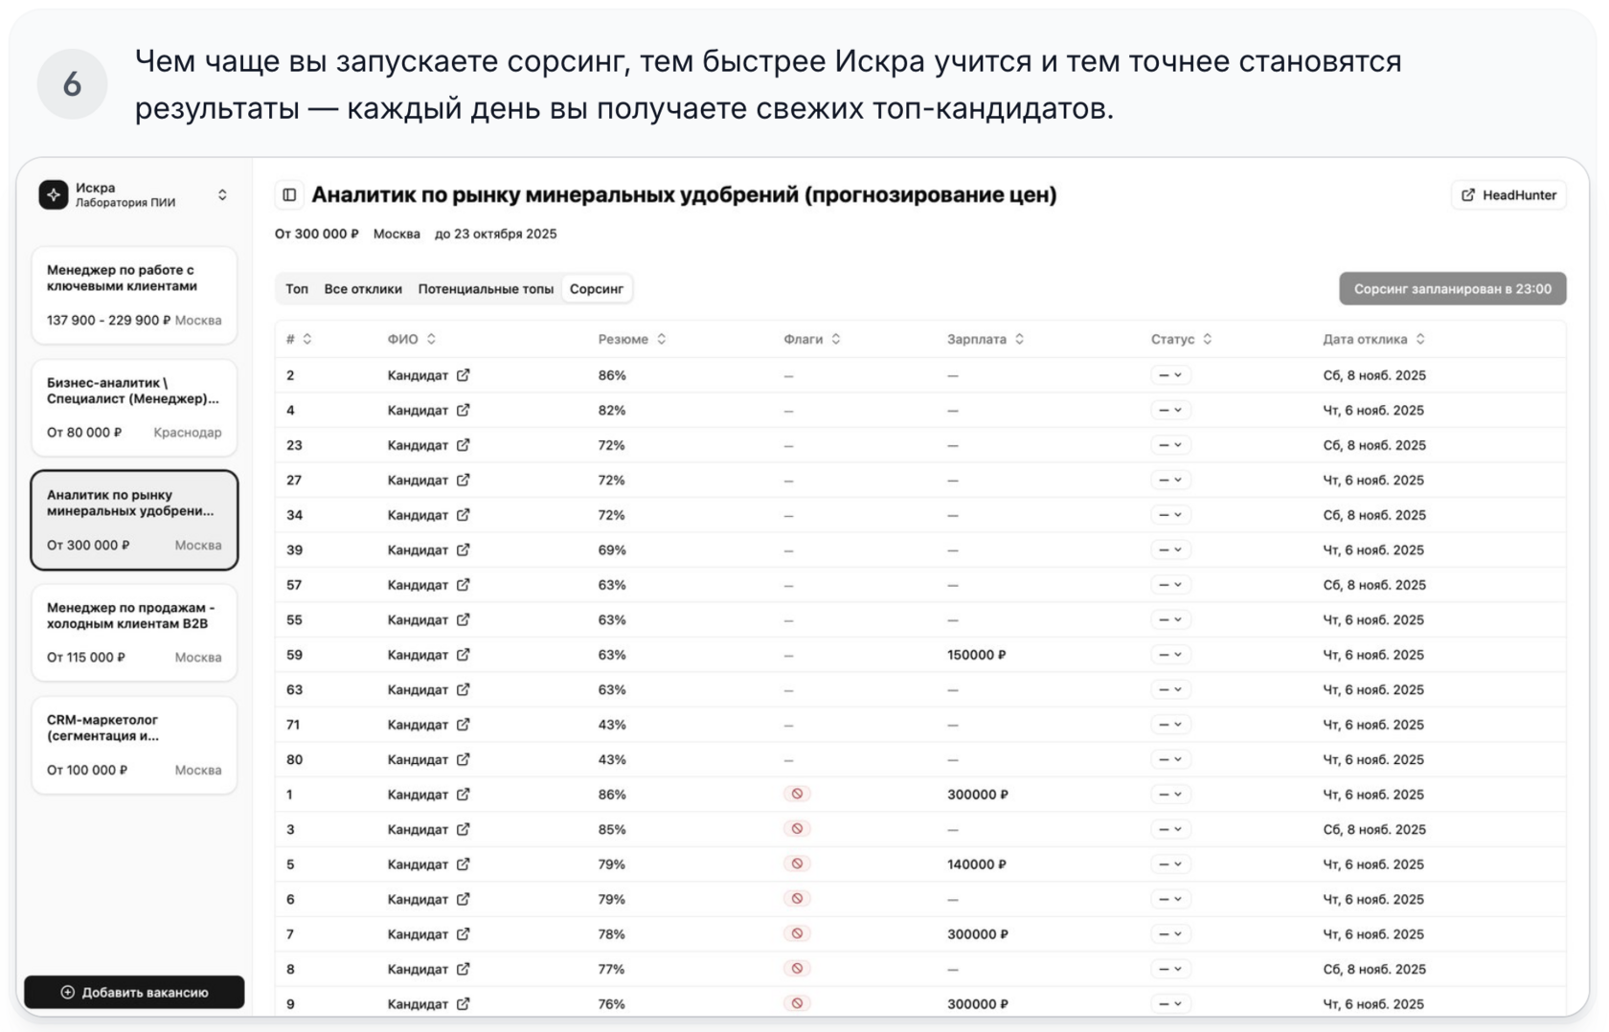Sort candidates by the Флаги column
This screenshot has height=1032, width=1609.
(812, 339)
